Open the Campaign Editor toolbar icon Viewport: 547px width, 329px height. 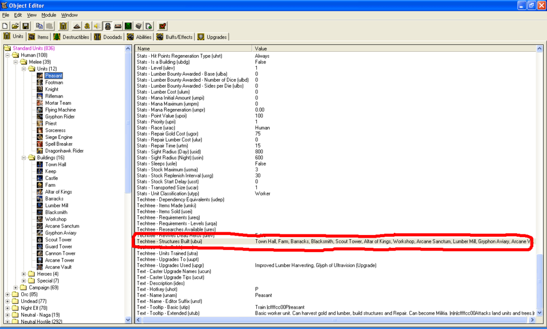[x=118, y=26]
